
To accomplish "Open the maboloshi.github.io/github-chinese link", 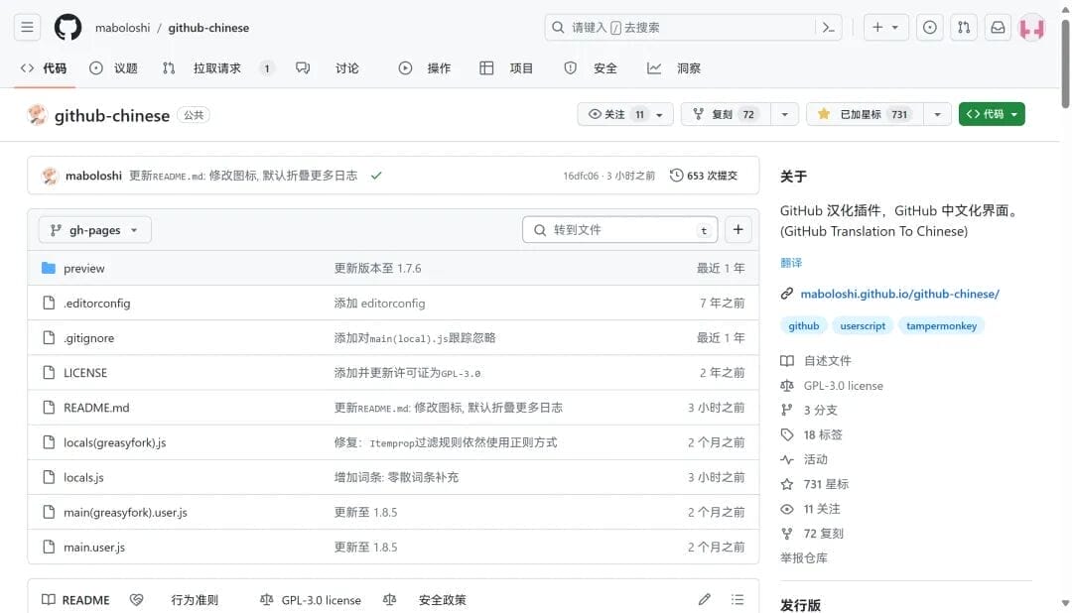I will click(899, 294).
